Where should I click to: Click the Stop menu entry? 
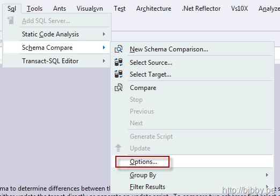[192, 100]
